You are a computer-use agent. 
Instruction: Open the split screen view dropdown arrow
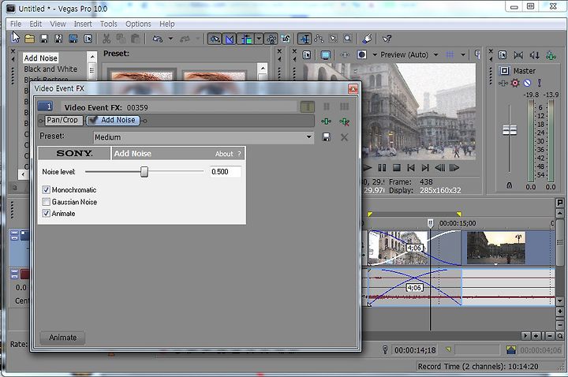point(375,54)
